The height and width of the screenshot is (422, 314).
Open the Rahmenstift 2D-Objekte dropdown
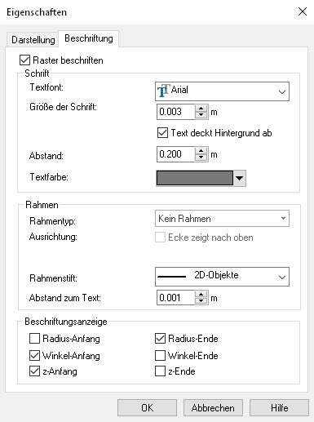(222, 277)
